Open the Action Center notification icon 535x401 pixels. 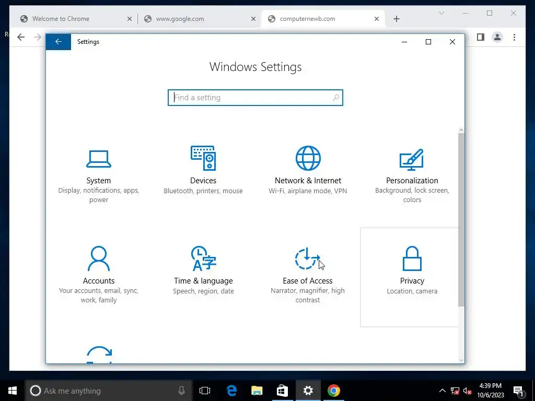[x=518, y=391]
